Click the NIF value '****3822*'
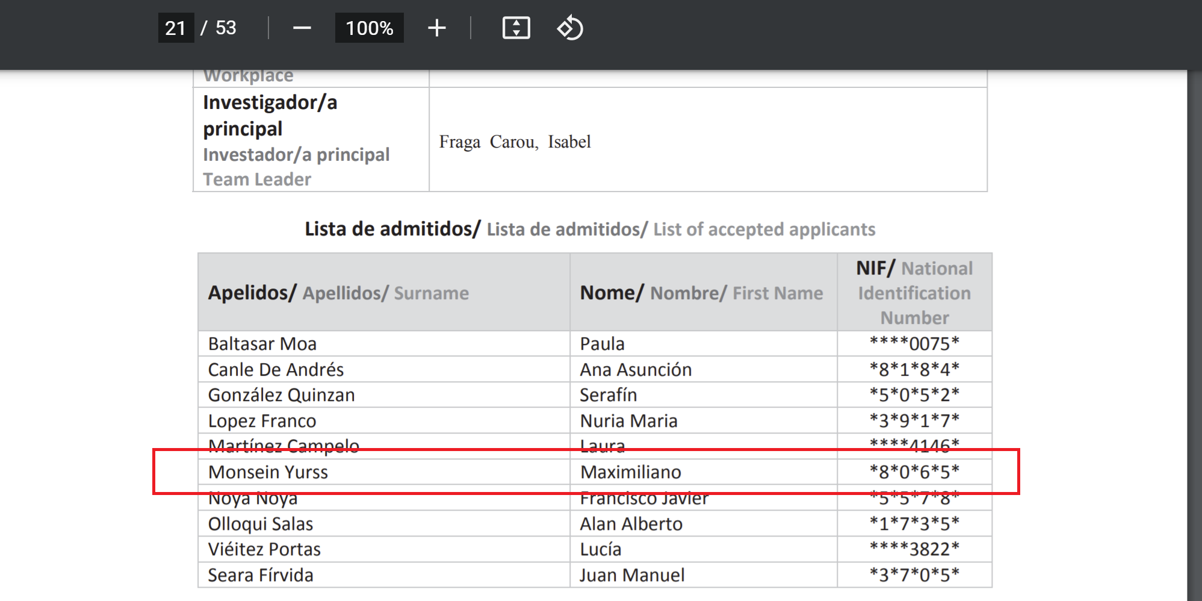This screenshot has height=601, width=1202. [x=914, y=549]
